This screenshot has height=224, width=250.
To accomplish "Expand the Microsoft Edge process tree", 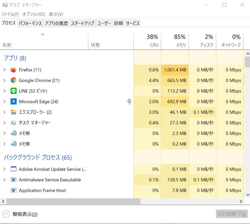I will 4,102.
